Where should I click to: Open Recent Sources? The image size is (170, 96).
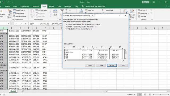point(20,17)
